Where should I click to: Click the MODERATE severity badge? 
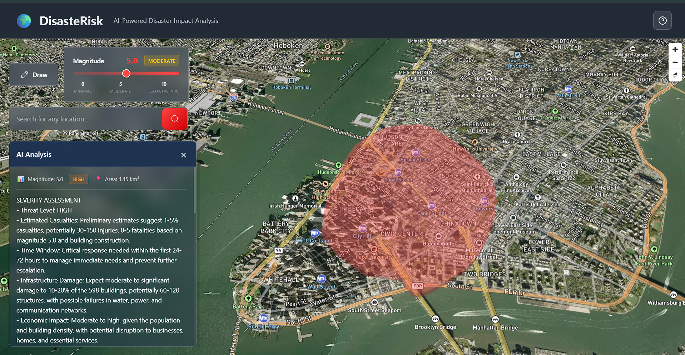pos(162,61)
